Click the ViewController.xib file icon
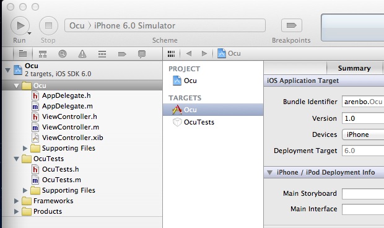384x228 pixels. pos(35,138)
